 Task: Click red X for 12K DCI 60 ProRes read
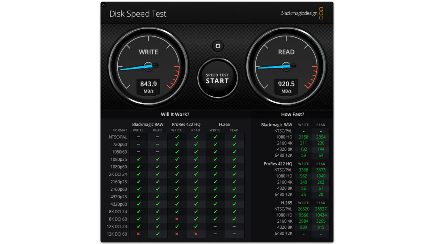(x=196, y=234)
